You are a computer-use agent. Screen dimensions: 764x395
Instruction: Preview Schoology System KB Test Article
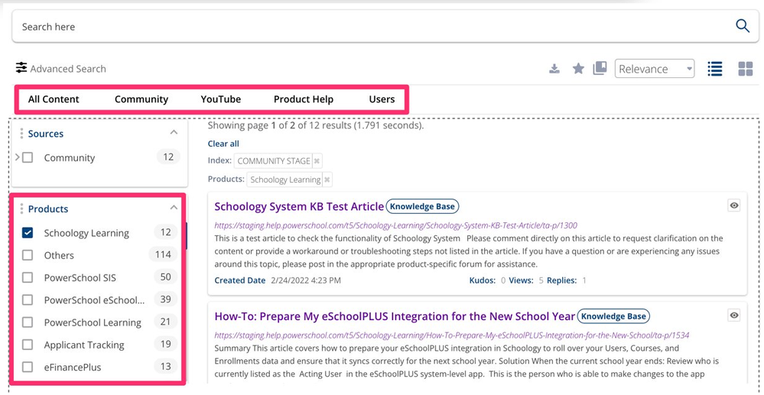click(733, 206)
